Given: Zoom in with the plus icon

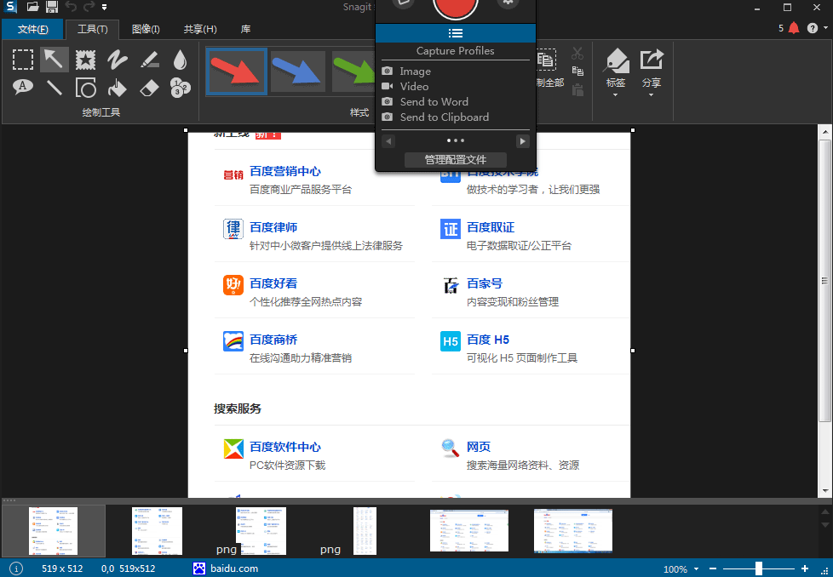Looking at the screenshot, I should (805, 568).
